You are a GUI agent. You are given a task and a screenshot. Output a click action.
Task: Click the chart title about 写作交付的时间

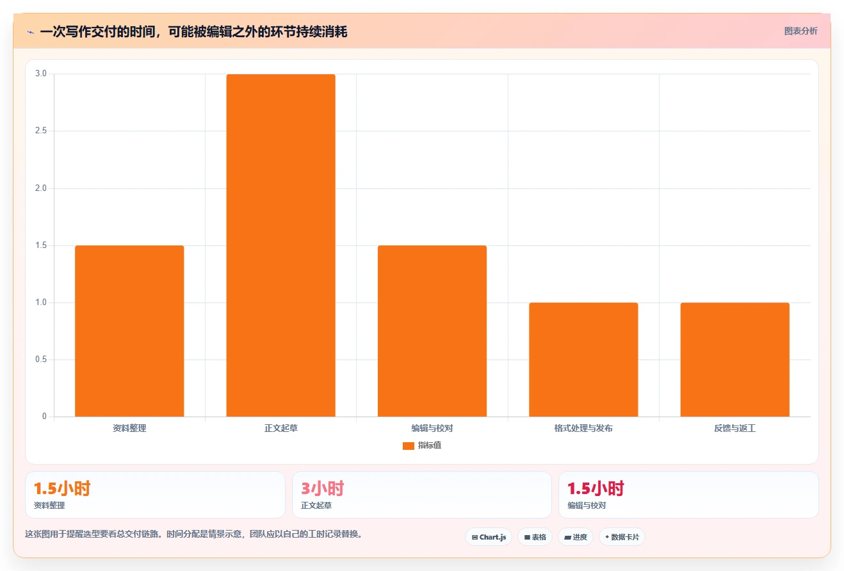coord(193,31)
